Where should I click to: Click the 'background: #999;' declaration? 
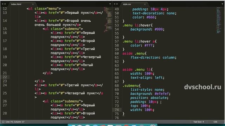147,29
